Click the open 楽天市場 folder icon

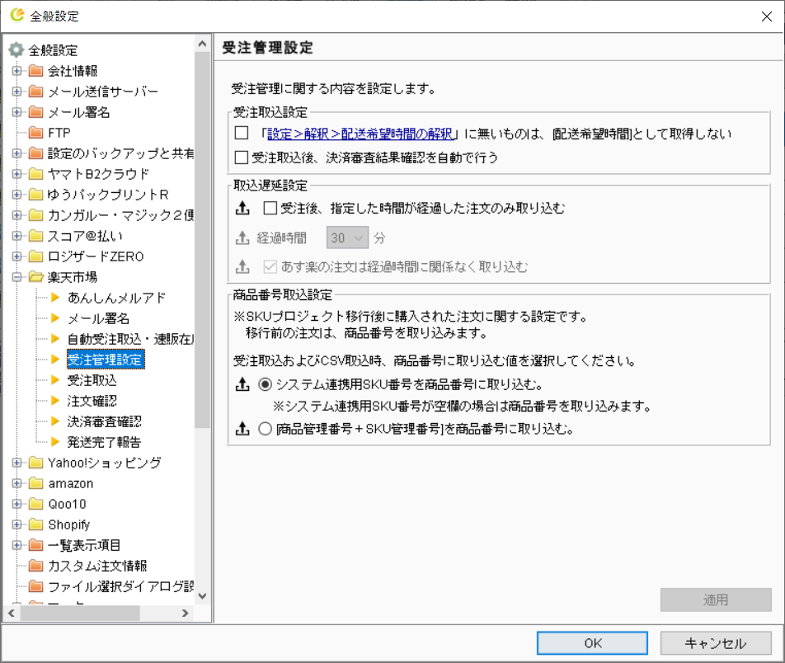tap(35, 277)
